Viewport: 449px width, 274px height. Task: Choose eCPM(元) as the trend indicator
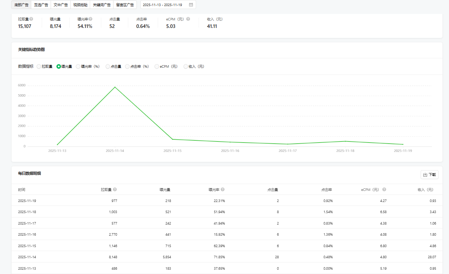[x=157, y=66]
